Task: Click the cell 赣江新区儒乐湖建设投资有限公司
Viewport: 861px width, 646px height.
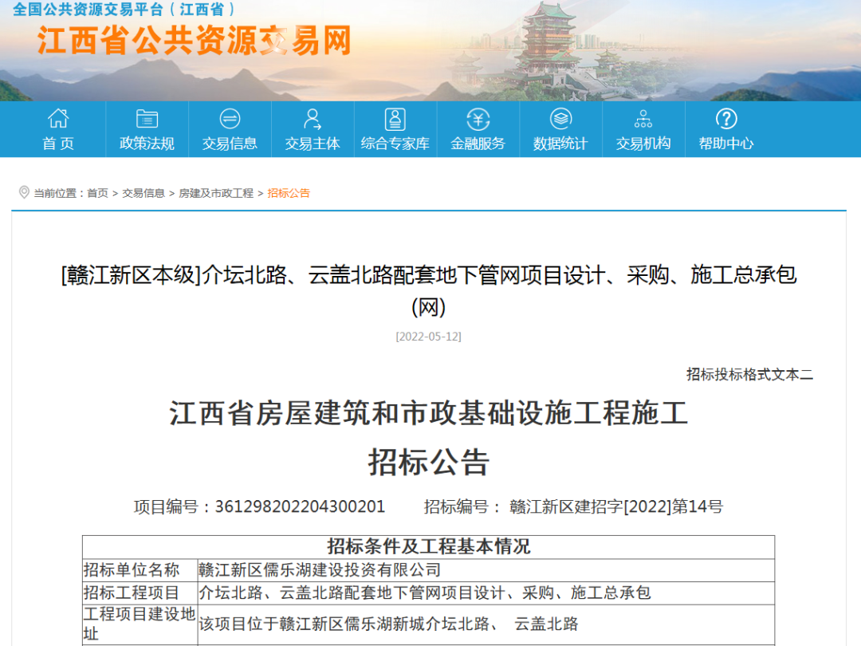Action: tap(486, 570)
